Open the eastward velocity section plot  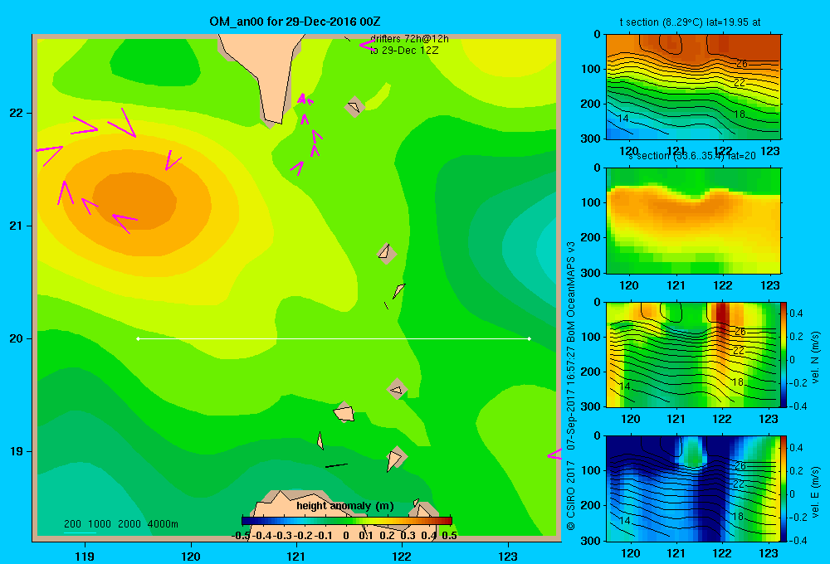click(693, 489)
